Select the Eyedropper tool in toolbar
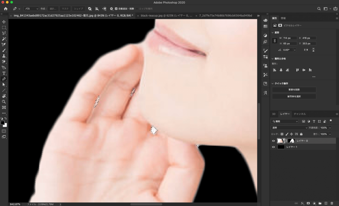 pyautogui.click(x=4, y=45)
